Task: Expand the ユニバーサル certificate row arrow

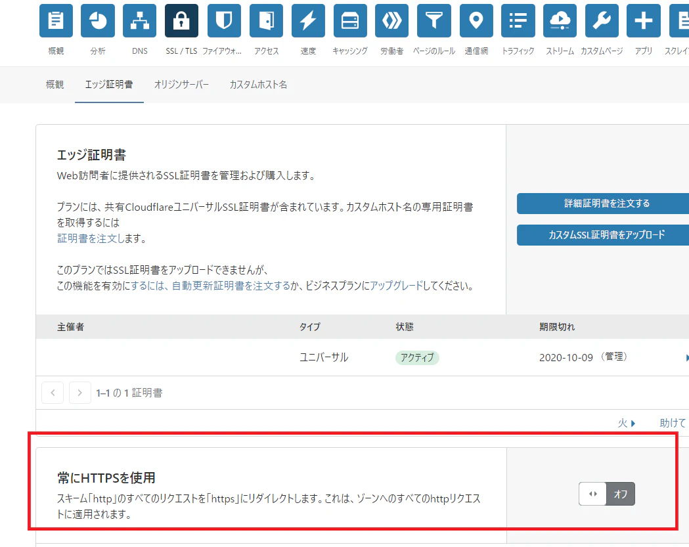Action: click(686, 358)
